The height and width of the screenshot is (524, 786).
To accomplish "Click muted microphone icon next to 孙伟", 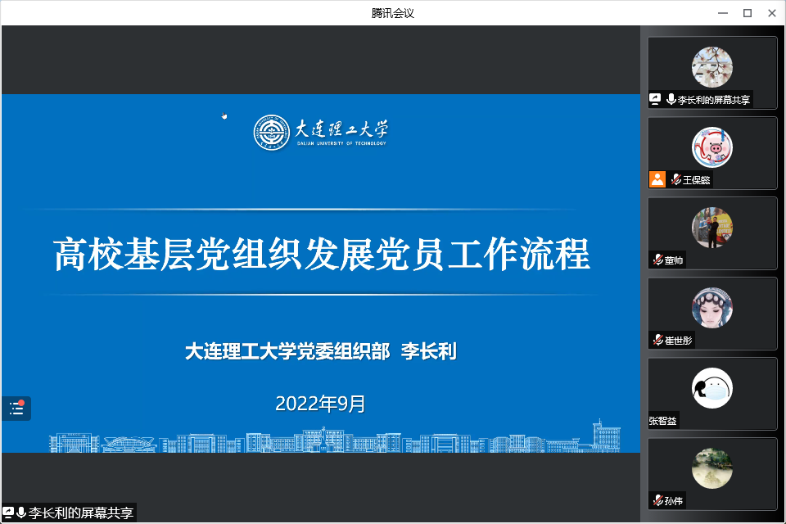I will click(657, 500).
